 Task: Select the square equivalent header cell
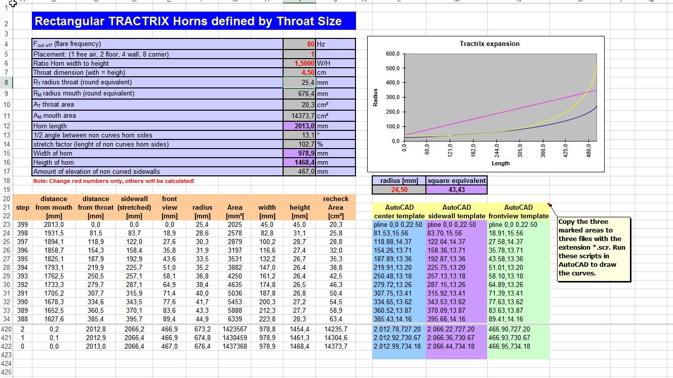tap(457, 180)
